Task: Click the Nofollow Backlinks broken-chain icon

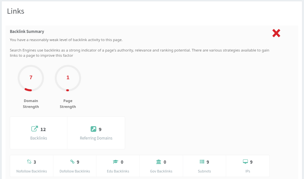Action: [29, 161]
